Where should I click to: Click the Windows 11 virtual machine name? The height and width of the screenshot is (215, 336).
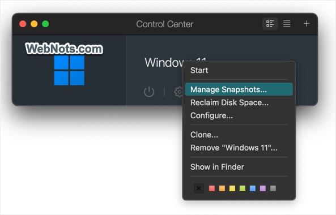(175, 62)
